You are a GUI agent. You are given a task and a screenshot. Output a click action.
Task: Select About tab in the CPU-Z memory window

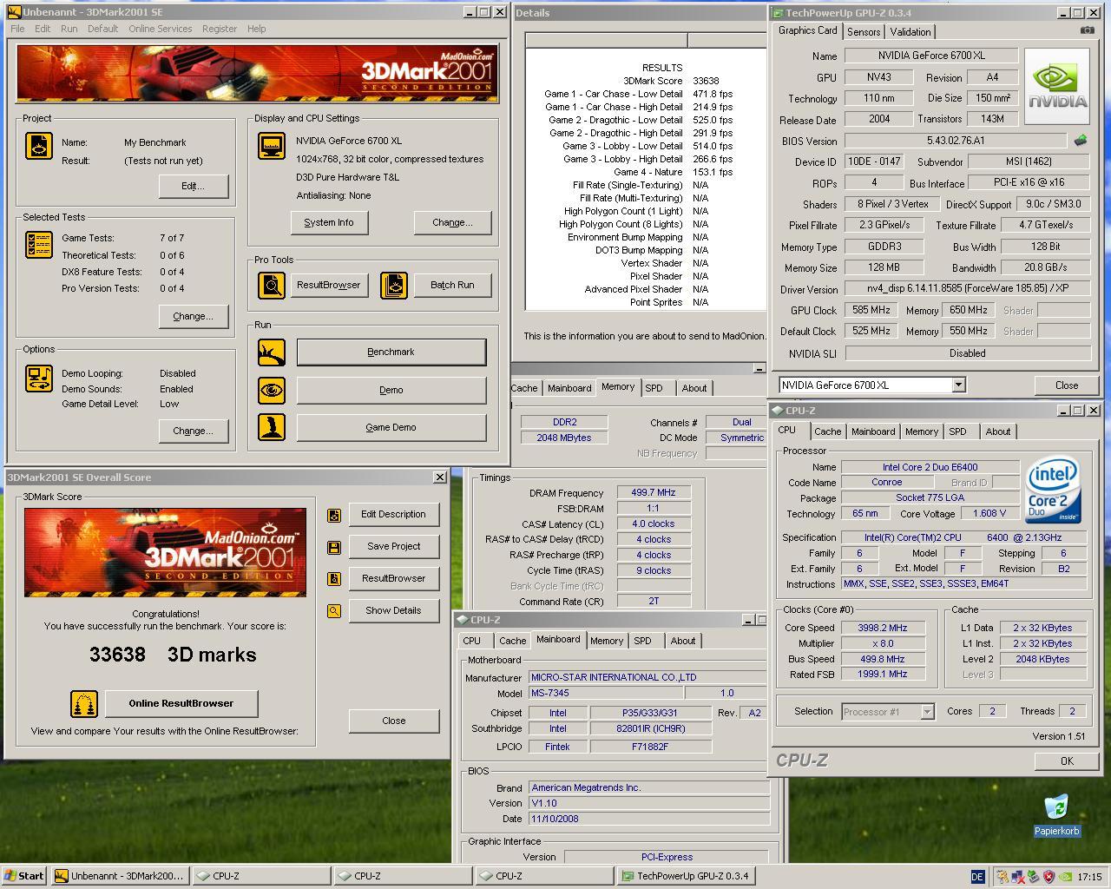tap(694, 388)
